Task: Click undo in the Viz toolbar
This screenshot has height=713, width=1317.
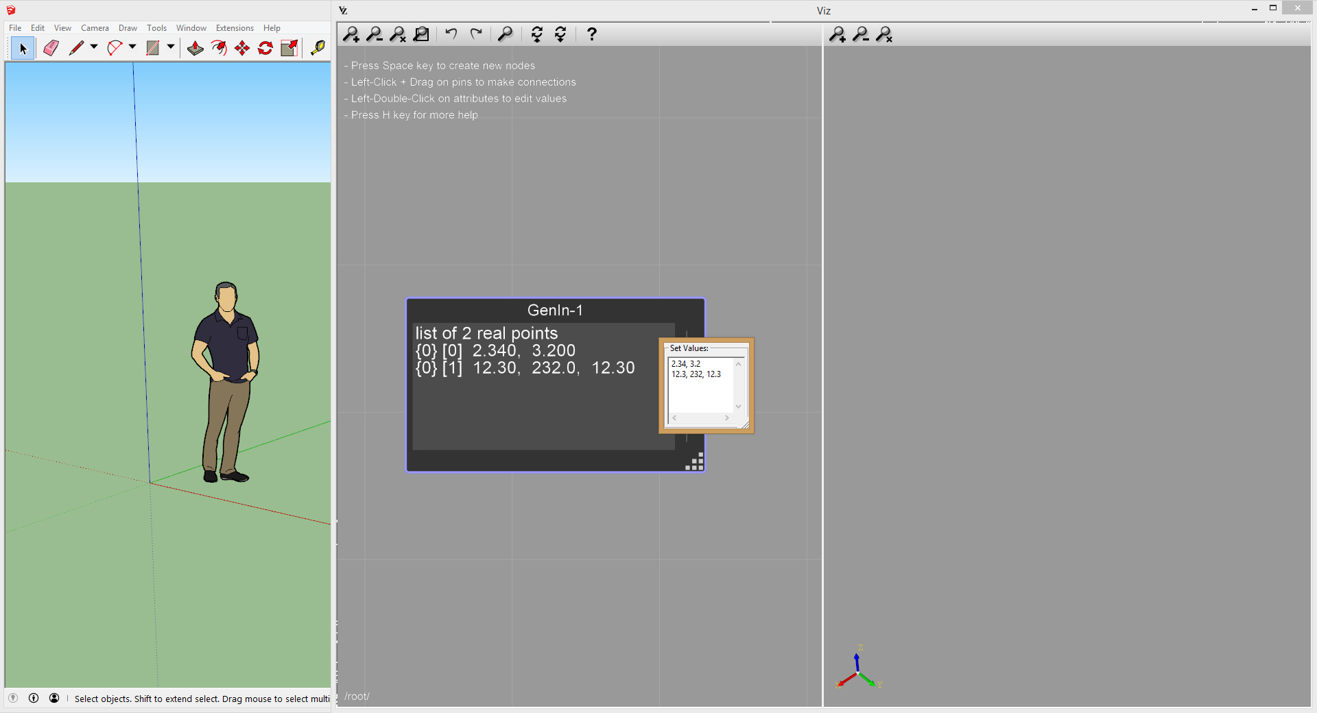Action: (x=451, y=34)
